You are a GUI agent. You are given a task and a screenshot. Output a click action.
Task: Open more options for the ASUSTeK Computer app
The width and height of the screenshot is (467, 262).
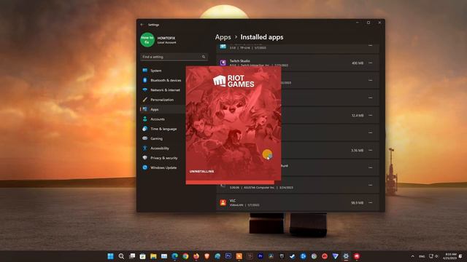coord(370,185)
